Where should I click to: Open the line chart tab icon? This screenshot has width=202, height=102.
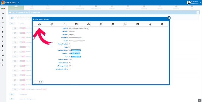[64, 24]
